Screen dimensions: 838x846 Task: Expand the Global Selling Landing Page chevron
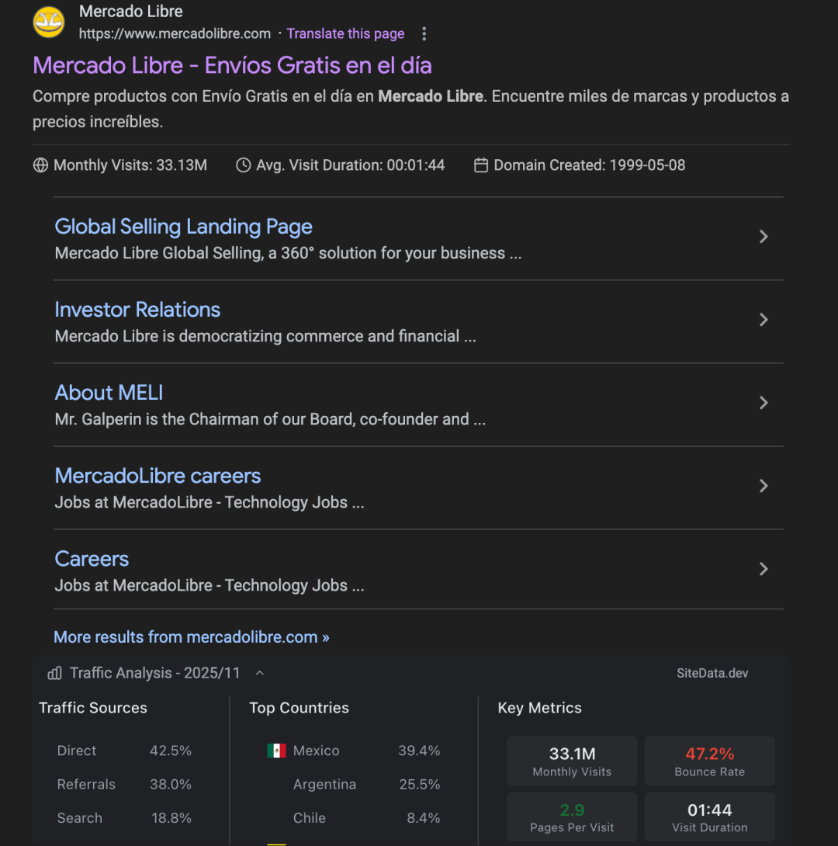click(764, 236)
